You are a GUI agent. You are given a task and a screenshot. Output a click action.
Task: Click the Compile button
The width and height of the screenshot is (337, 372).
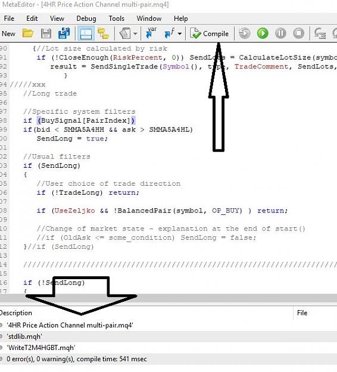pos(209,33)
